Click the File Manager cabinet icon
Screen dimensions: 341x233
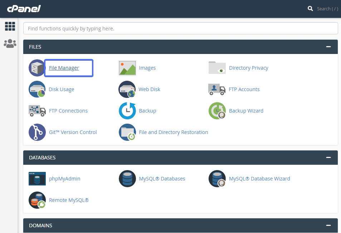tap(37, 68)
